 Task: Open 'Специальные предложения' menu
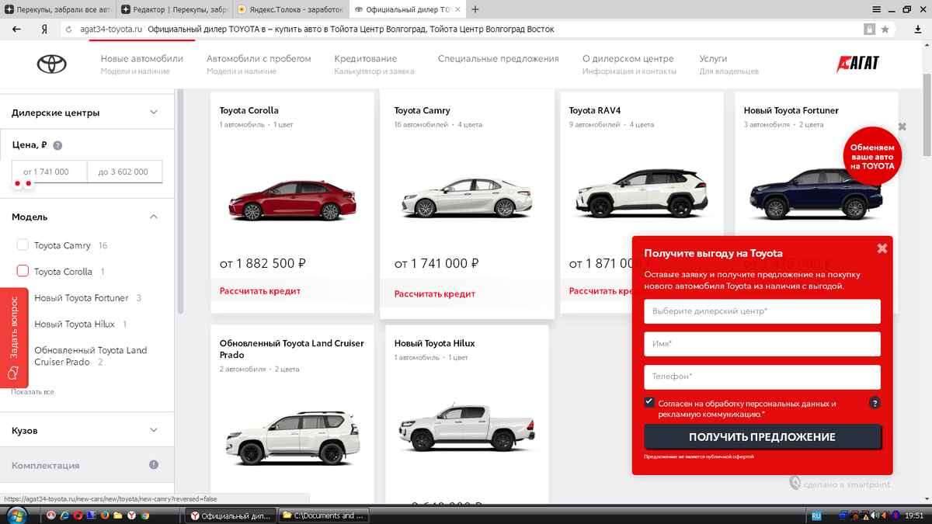498,59
